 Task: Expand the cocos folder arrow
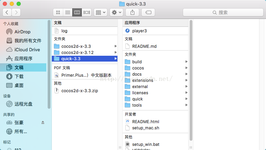pos(186,68)
